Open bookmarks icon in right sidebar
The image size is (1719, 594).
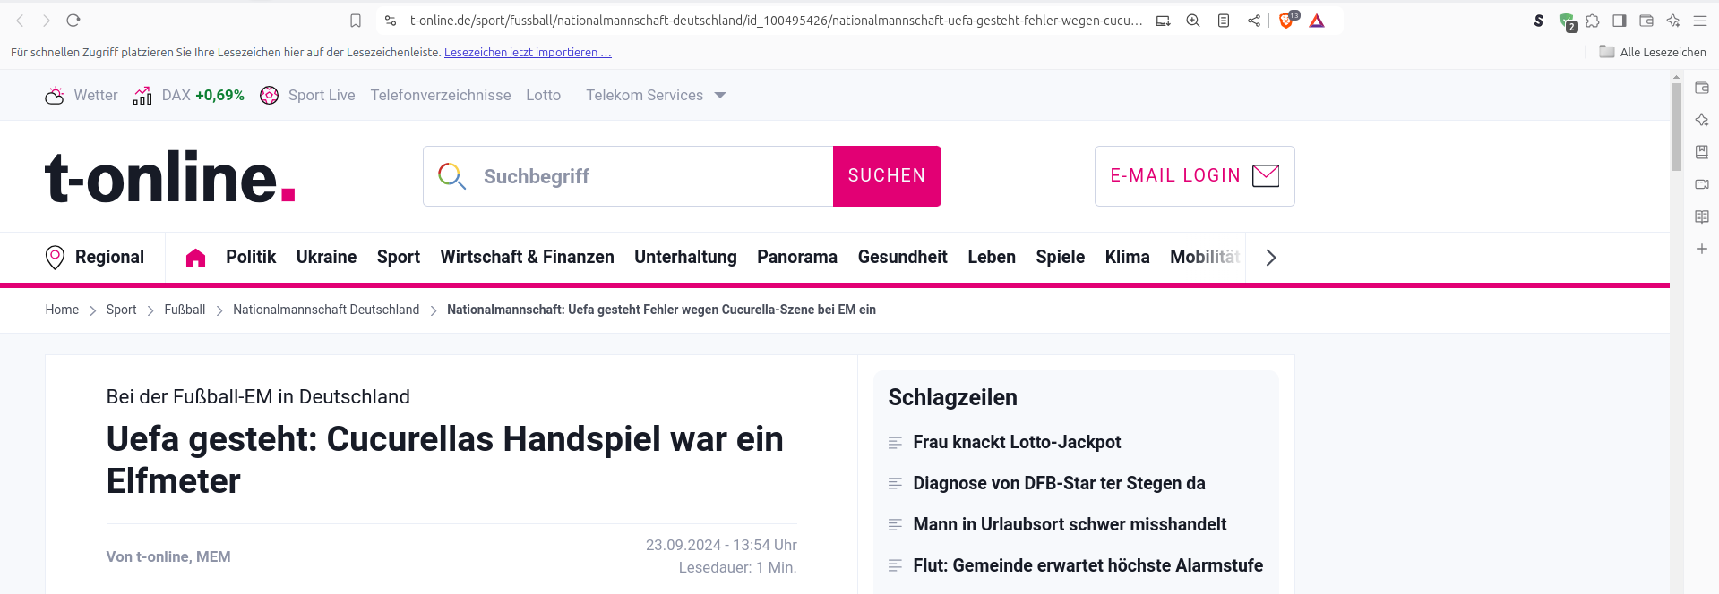pyautogui.click(x=1702, y=152)
